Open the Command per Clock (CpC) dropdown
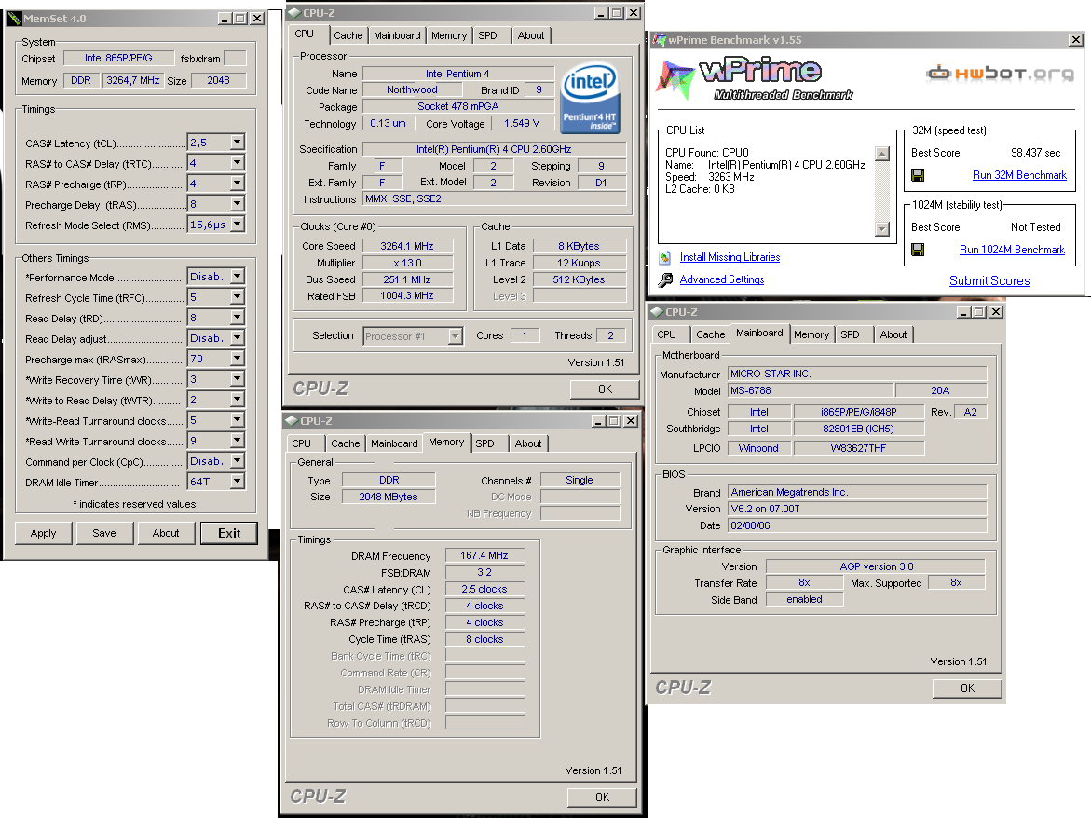1091x818 pixels. tap(238, 461)
